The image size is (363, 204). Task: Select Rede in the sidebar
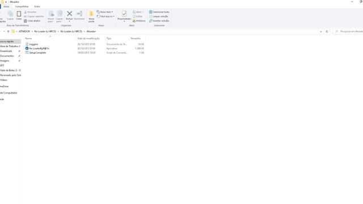click(x=2, y=99)
